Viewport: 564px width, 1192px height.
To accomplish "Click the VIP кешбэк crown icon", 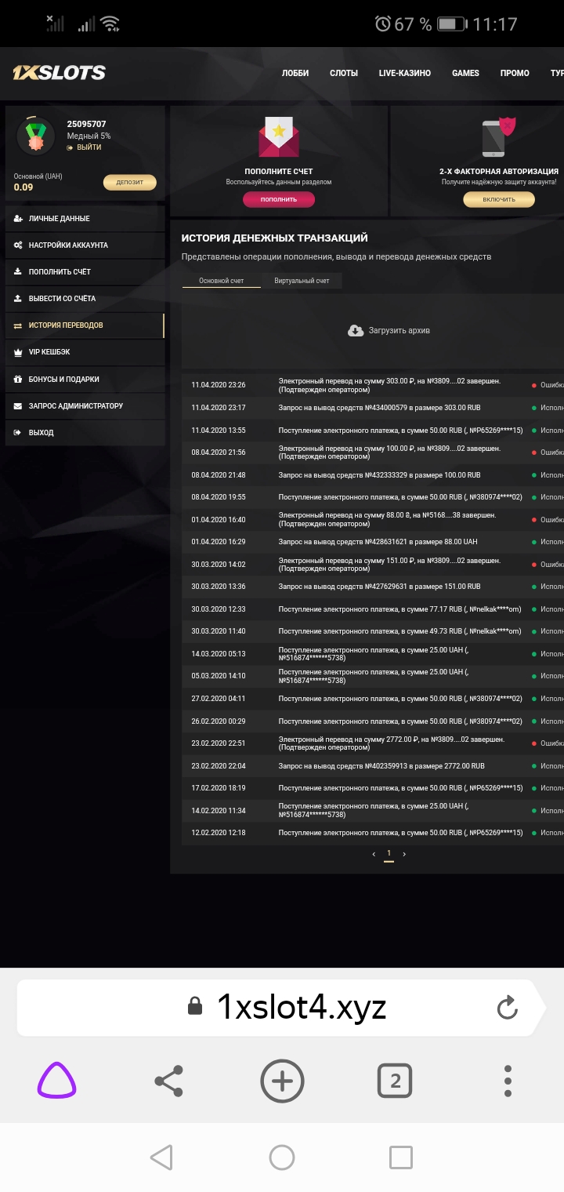I will [18, 352].
